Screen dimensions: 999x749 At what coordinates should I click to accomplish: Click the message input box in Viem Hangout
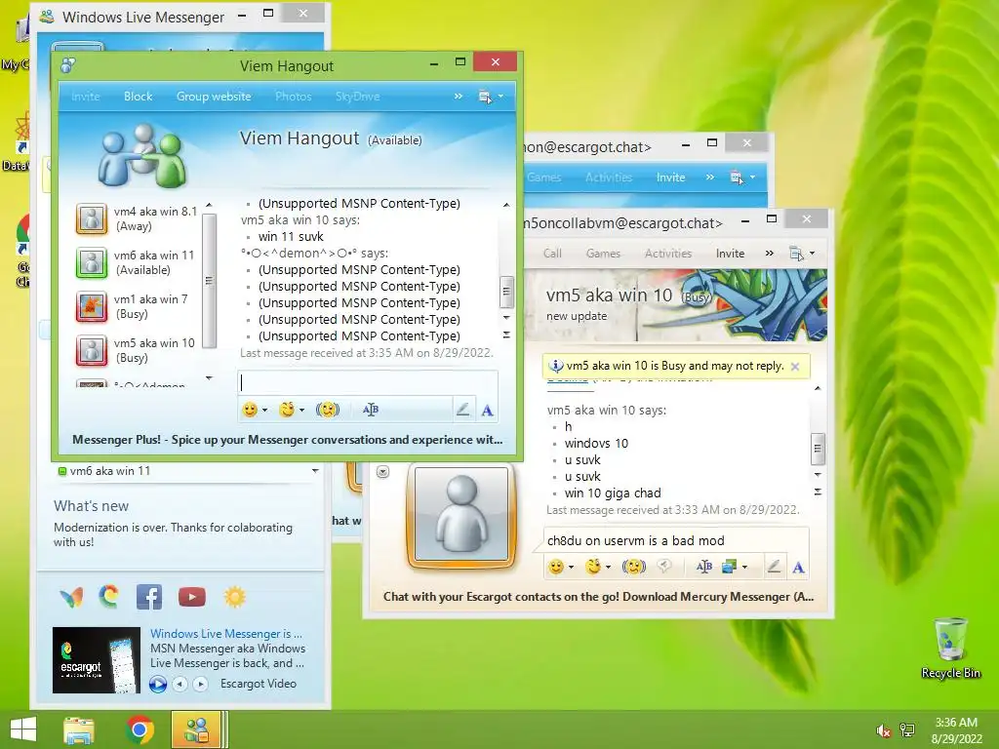(367, 382)
